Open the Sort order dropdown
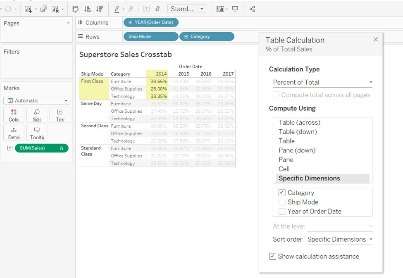Viewport: 403px width, 278px height. pos(339,239)
